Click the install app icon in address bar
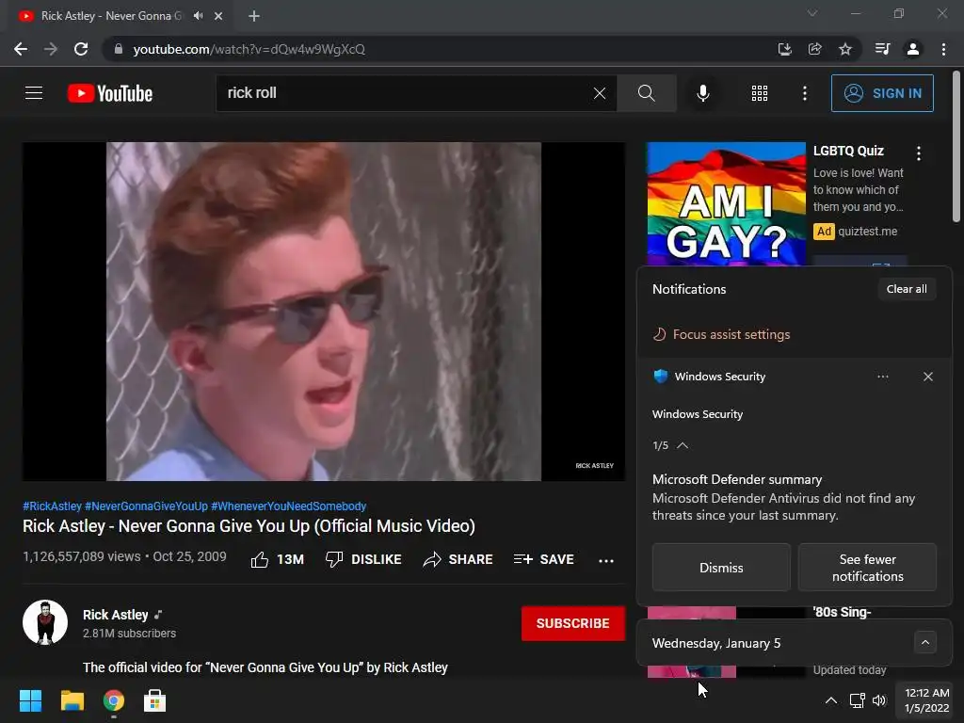Screen dimensions: 964x723 pos(784,49)
